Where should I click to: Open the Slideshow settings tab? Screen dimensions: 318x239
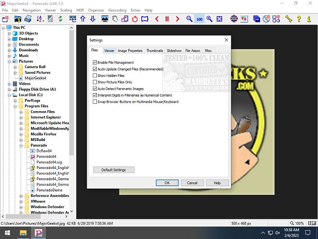pyautogui.click(x=174, y=50)
